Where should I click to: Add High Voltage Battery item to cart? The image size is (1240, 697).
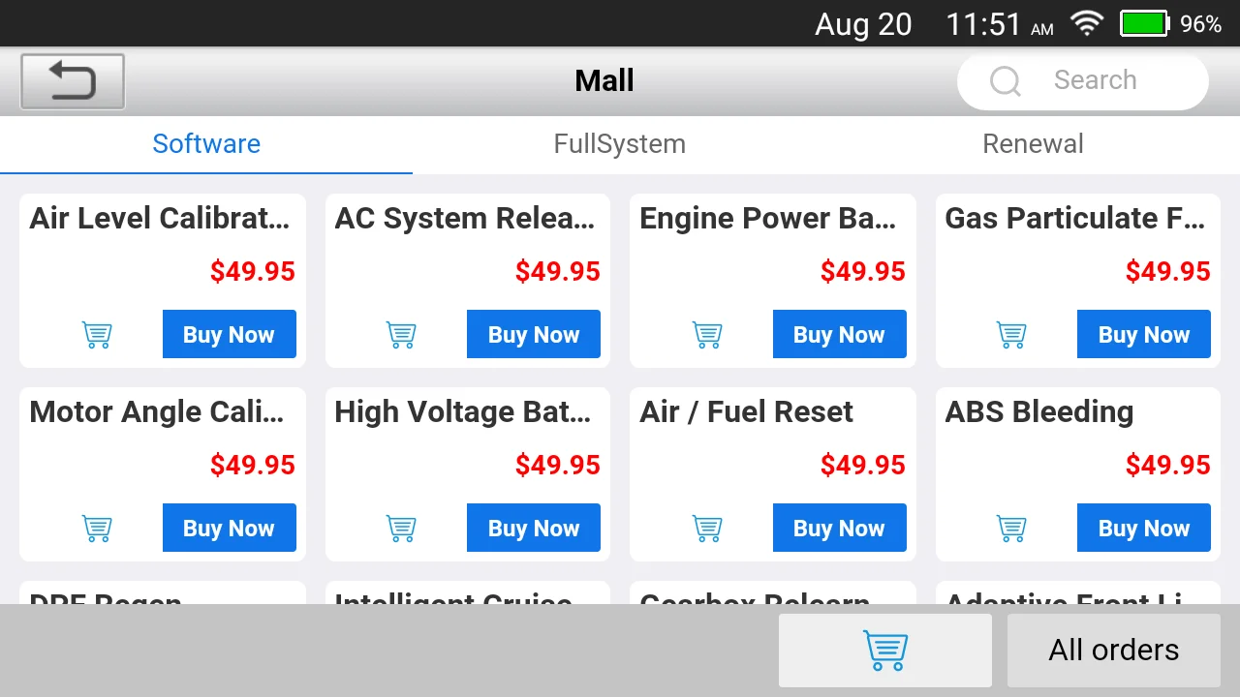tap(401, 529)
